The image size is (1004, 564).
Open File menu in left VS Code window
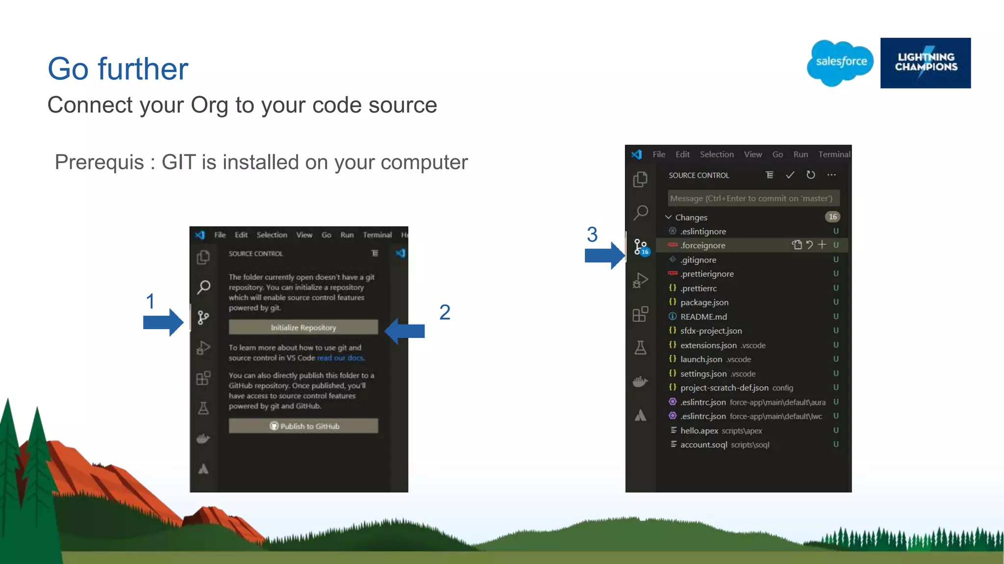tap(220, 235)
